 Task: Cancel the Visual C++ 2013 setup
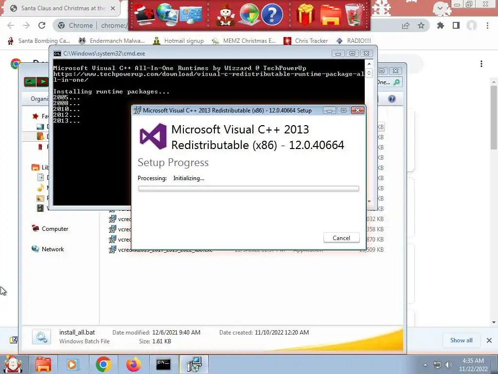341,238
